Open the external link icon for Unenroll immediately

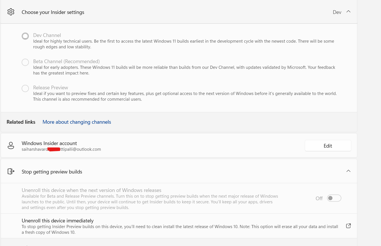tap(348, 226)
